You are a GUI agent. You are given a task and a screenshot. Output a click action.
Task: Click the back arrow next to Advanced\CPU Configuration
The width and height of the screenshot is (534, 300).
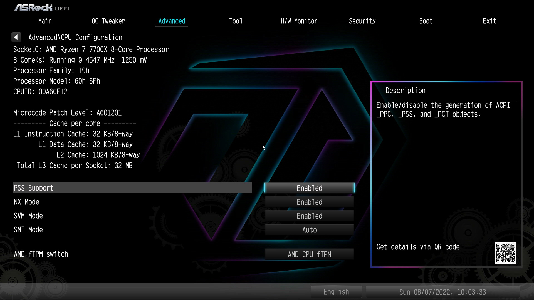[x=16, y=37]
